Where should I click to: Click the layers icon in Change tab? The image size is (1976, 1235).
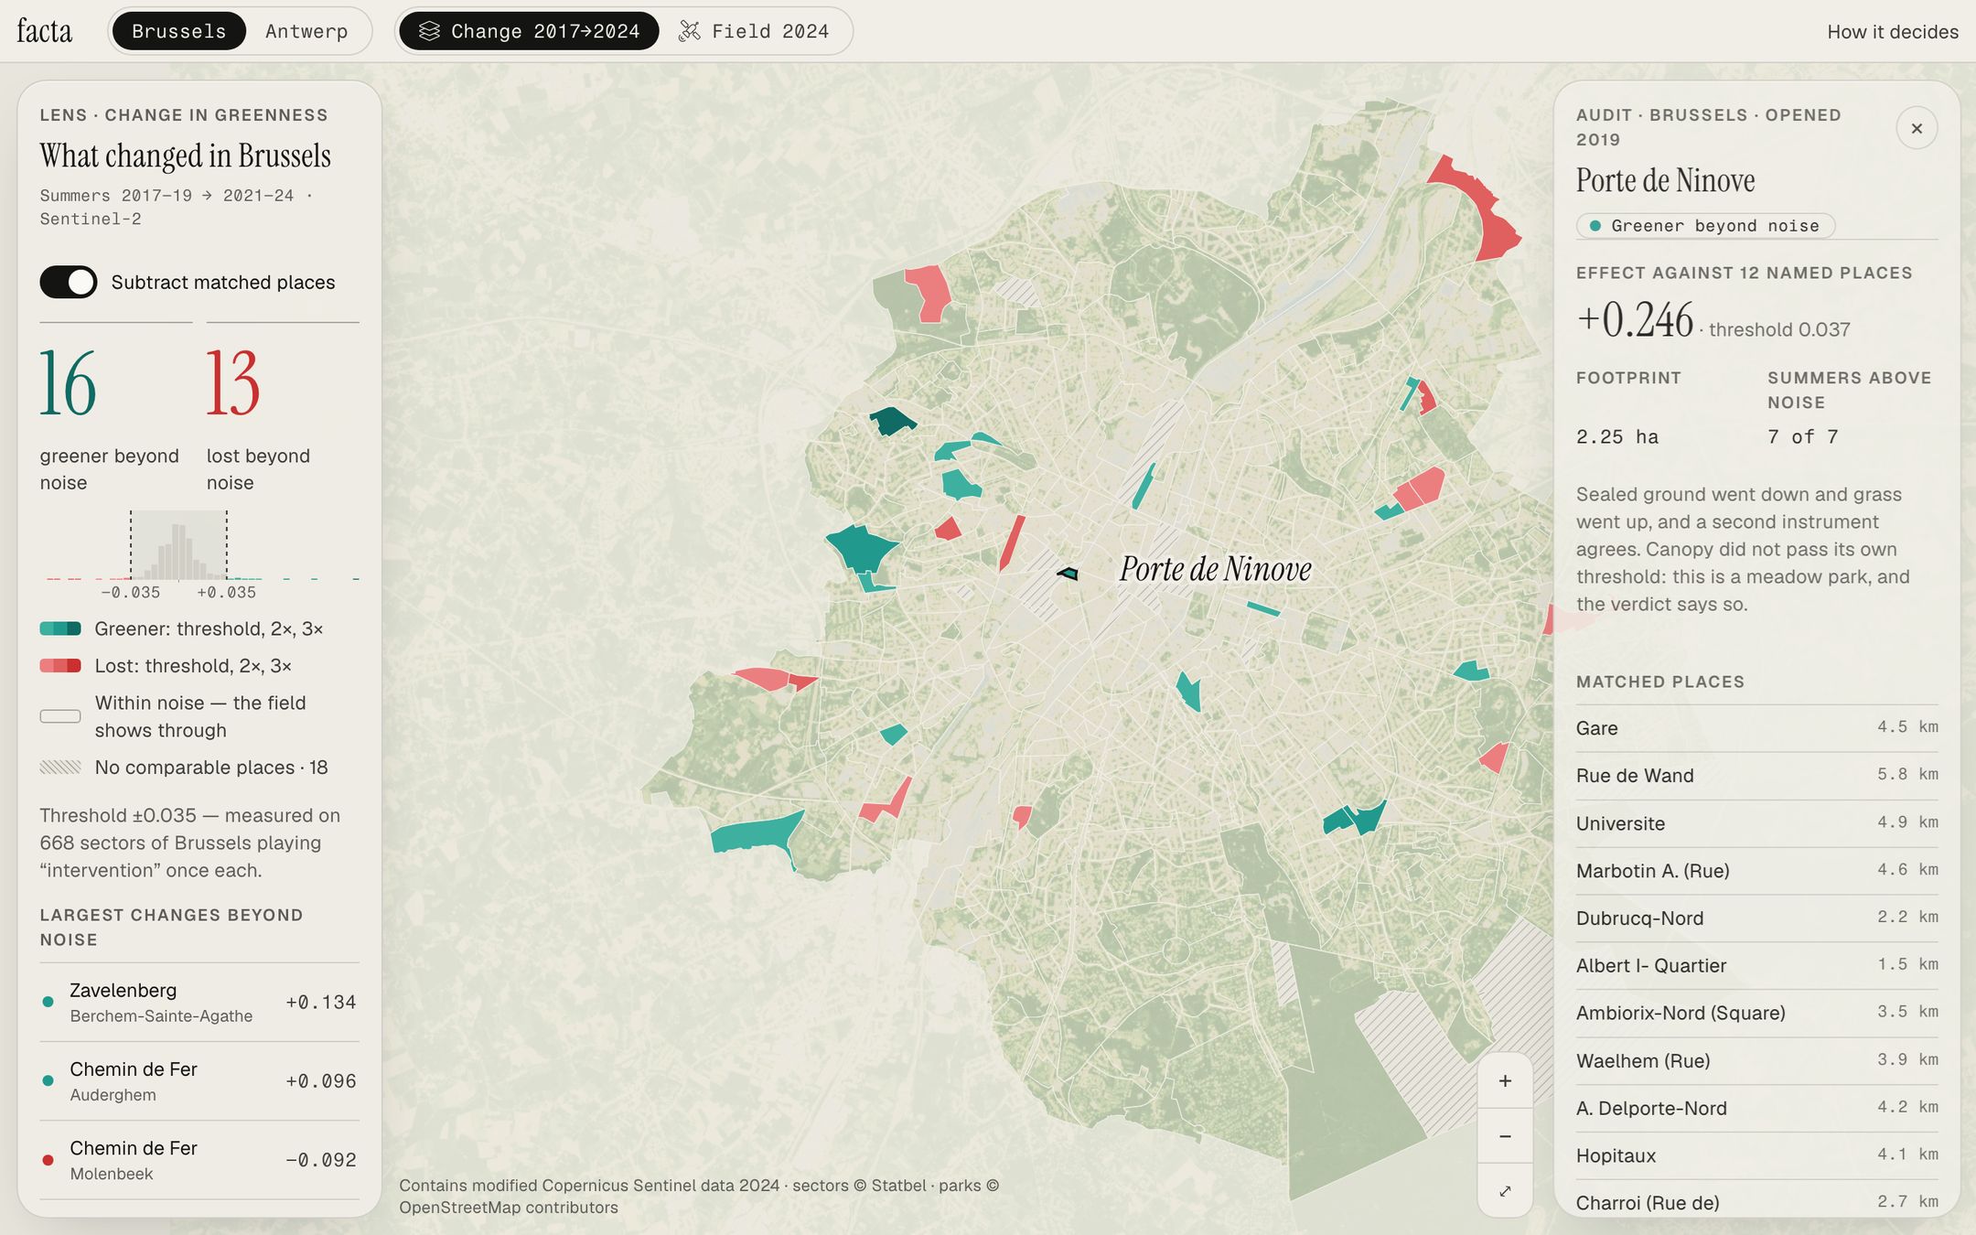[429, 31]
